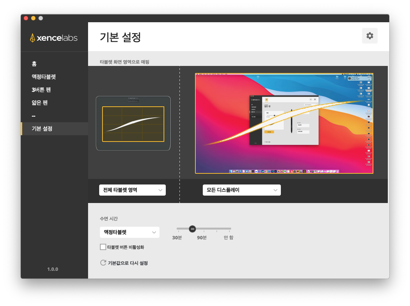Screen dimensions: 410x306
Task: Open the 전체 타블렛 영역 dropdown
Action: point(132,190)
